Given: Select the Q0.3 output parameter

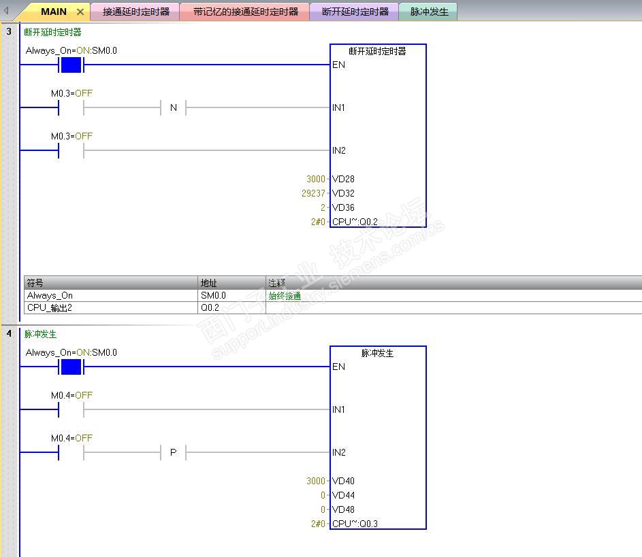Looking at the screenshot, I should tap(355, 524).
